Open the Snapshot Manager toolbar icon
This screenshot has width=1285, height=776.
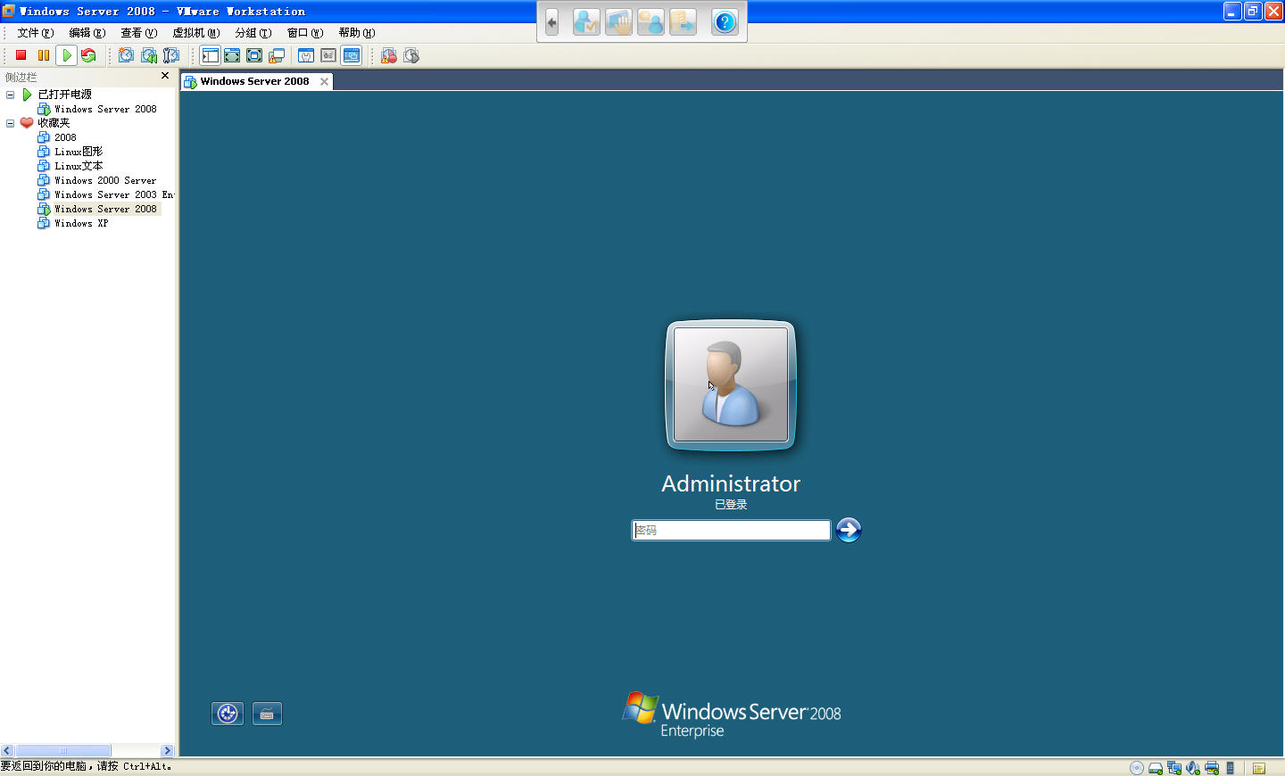(171, 55)
